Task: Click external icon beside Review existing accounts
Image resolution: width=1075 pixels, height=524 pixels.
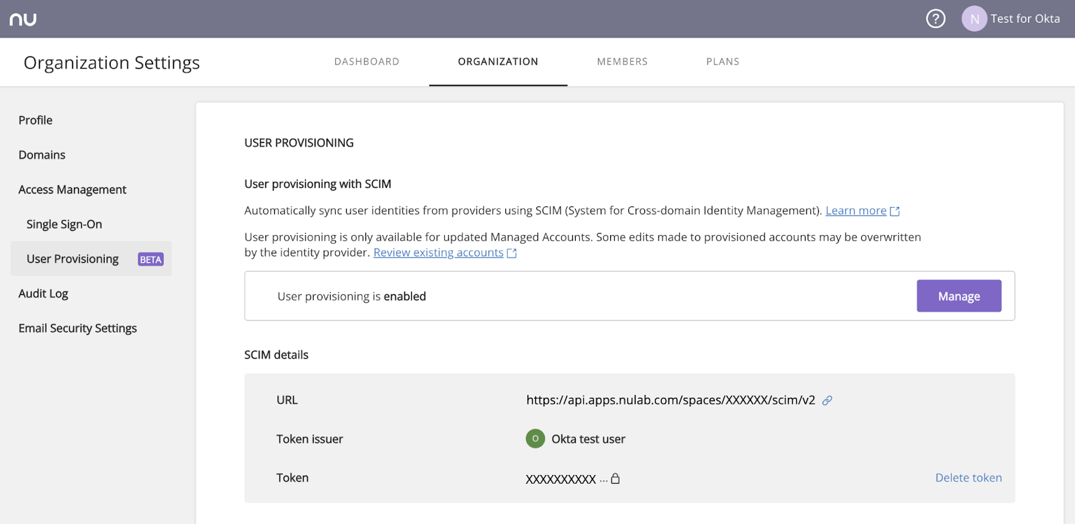Action: point(512,253)
